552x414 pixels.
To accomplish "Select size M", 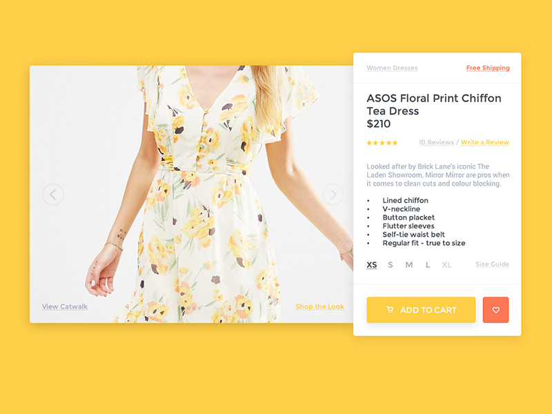I will click(x=408, y=265).
